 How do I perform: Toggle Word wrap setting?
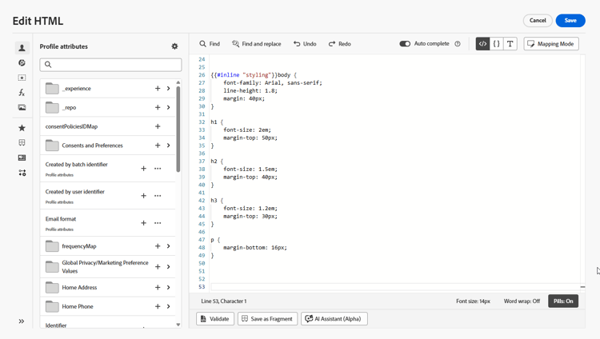point(522,301)
